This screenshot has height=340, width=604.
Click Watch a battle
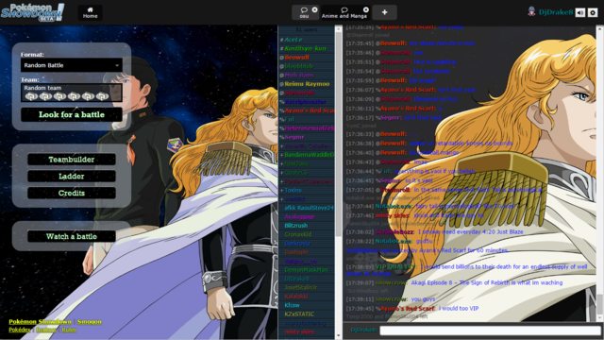click(72, 236)
